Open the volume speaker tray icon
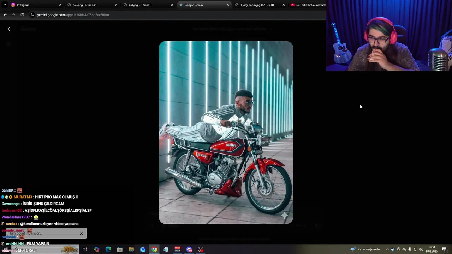This screenshot has width=452, height=254. click(421, 249)
